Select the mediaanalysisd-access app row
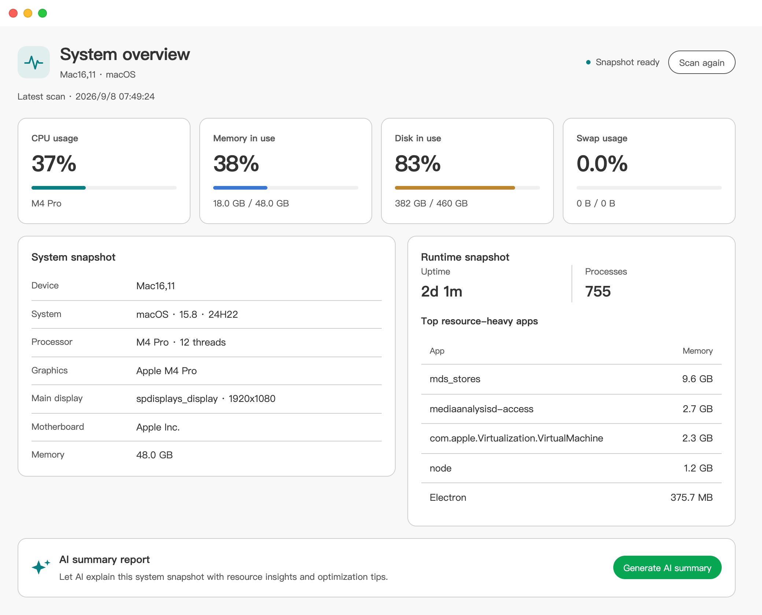Screen dimensions: 762x615 (571, 409)
